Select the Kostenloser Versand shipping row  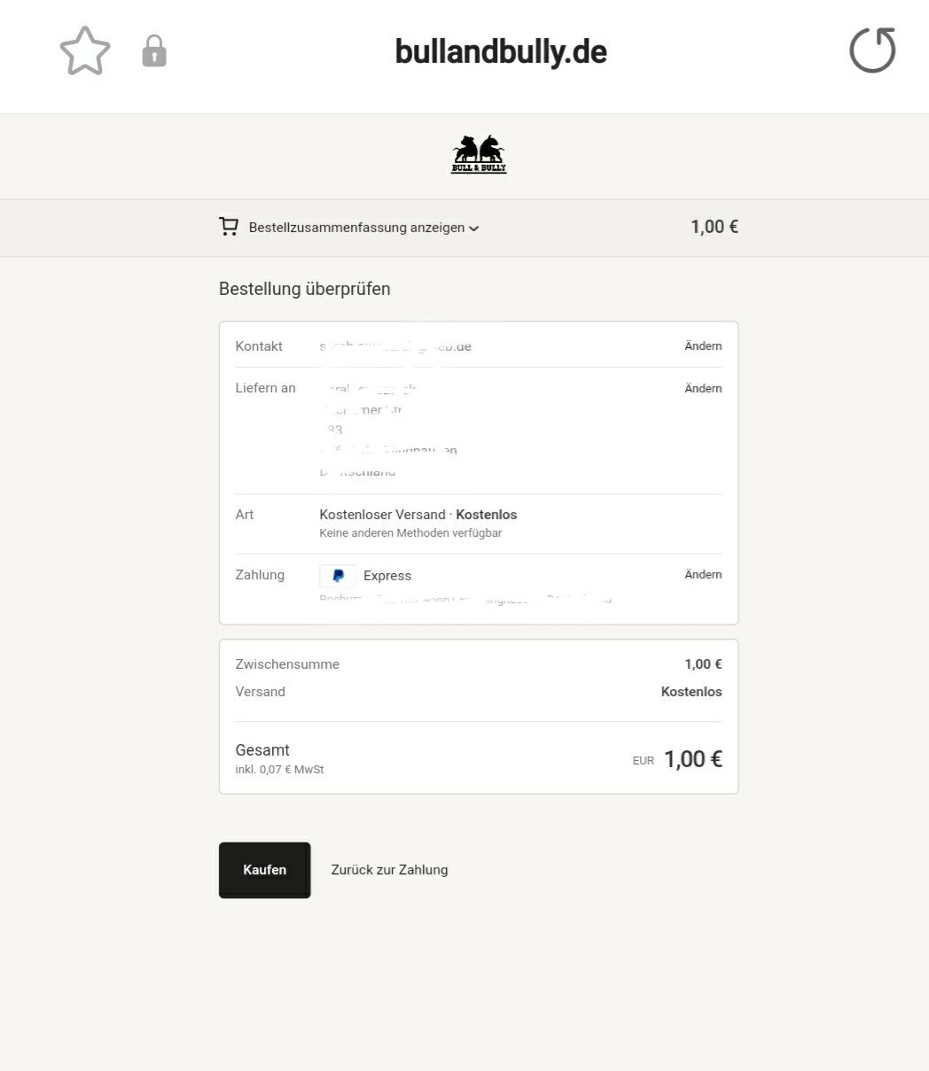[479, 524]
